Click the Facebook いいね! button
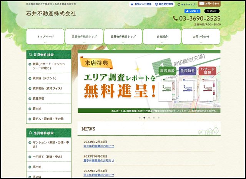 coord(192,11)
